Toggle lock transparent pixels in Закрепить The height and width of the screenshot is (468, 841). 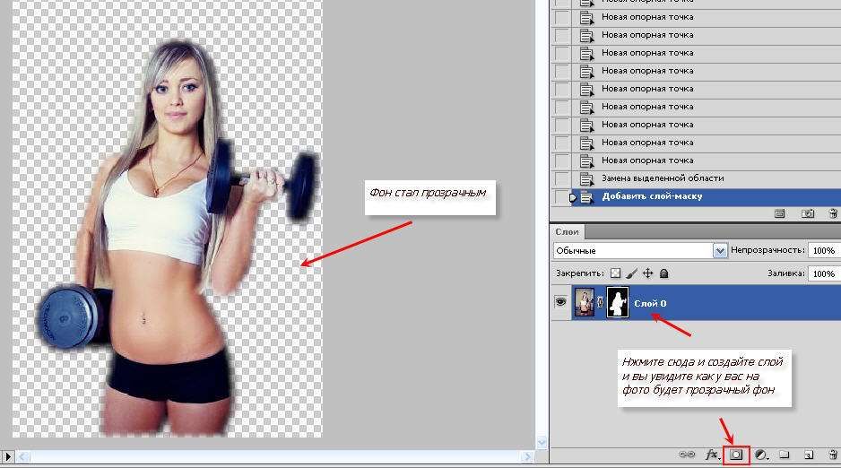click(x=615, y=273)
